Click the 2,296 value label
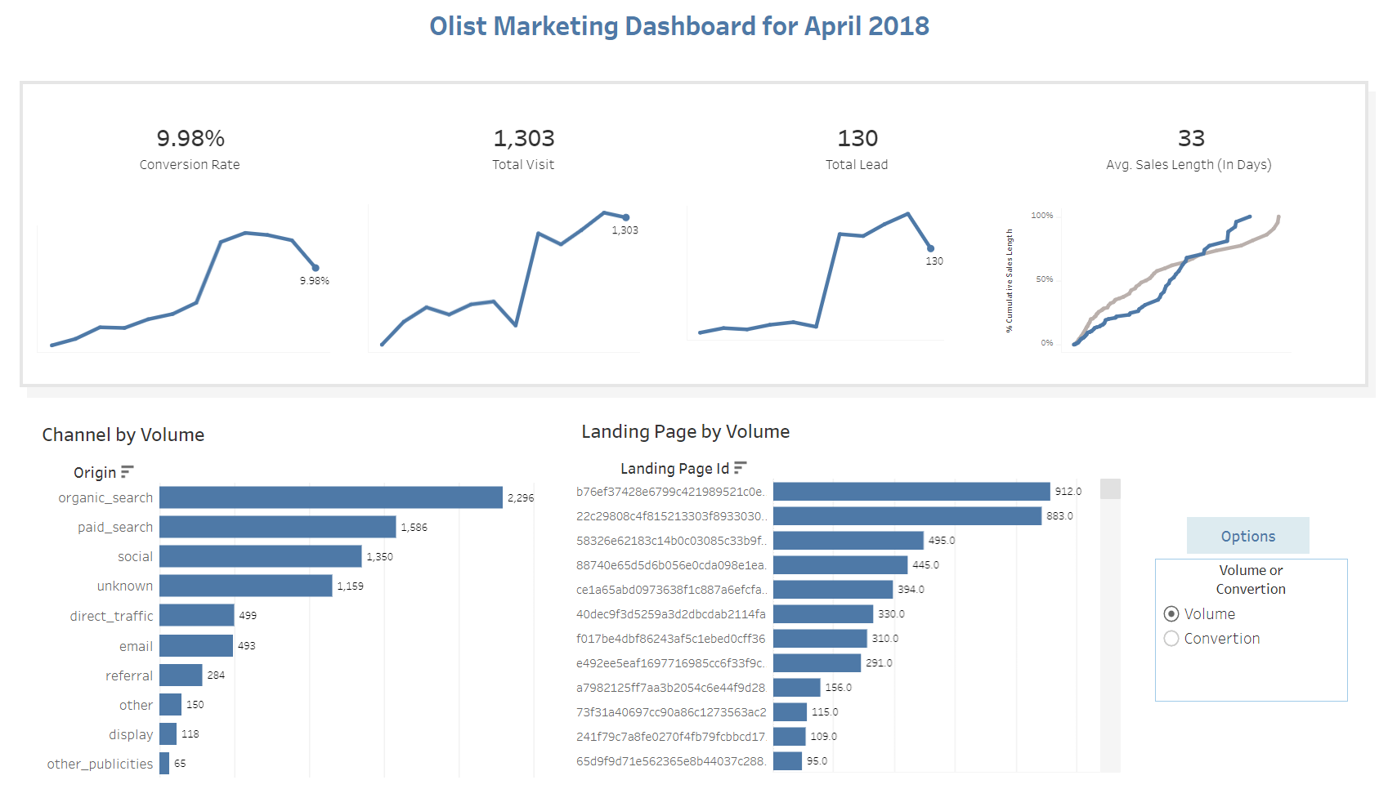Viewport: 1388px width, 798px height. pyautogui.click(x=521, y=497)
